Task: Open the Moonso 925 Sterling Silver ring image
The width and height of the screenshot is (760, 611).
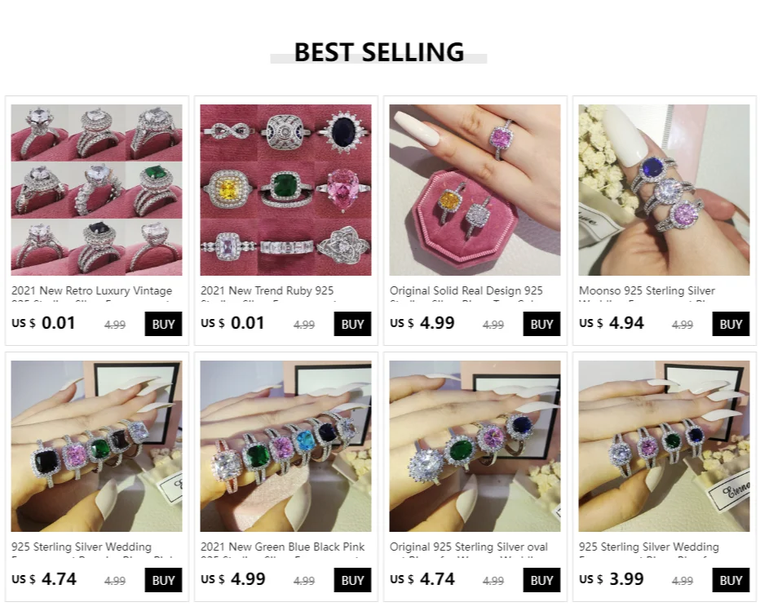Action: coord(664,190)
